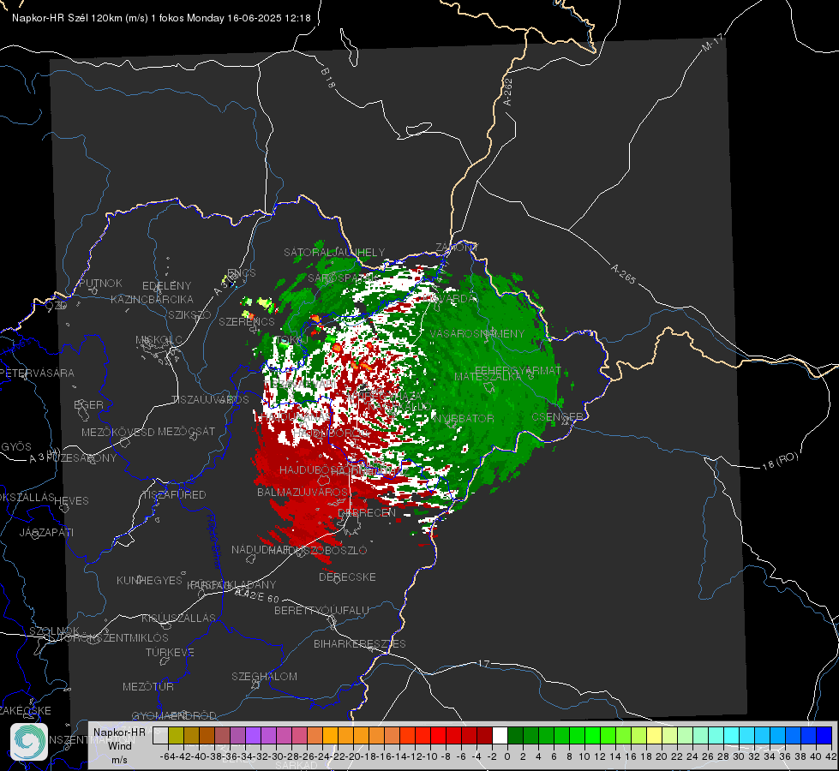Select the BERETTYÓÚJFALU label
The image size is (839, 771).
pos(321,611)
